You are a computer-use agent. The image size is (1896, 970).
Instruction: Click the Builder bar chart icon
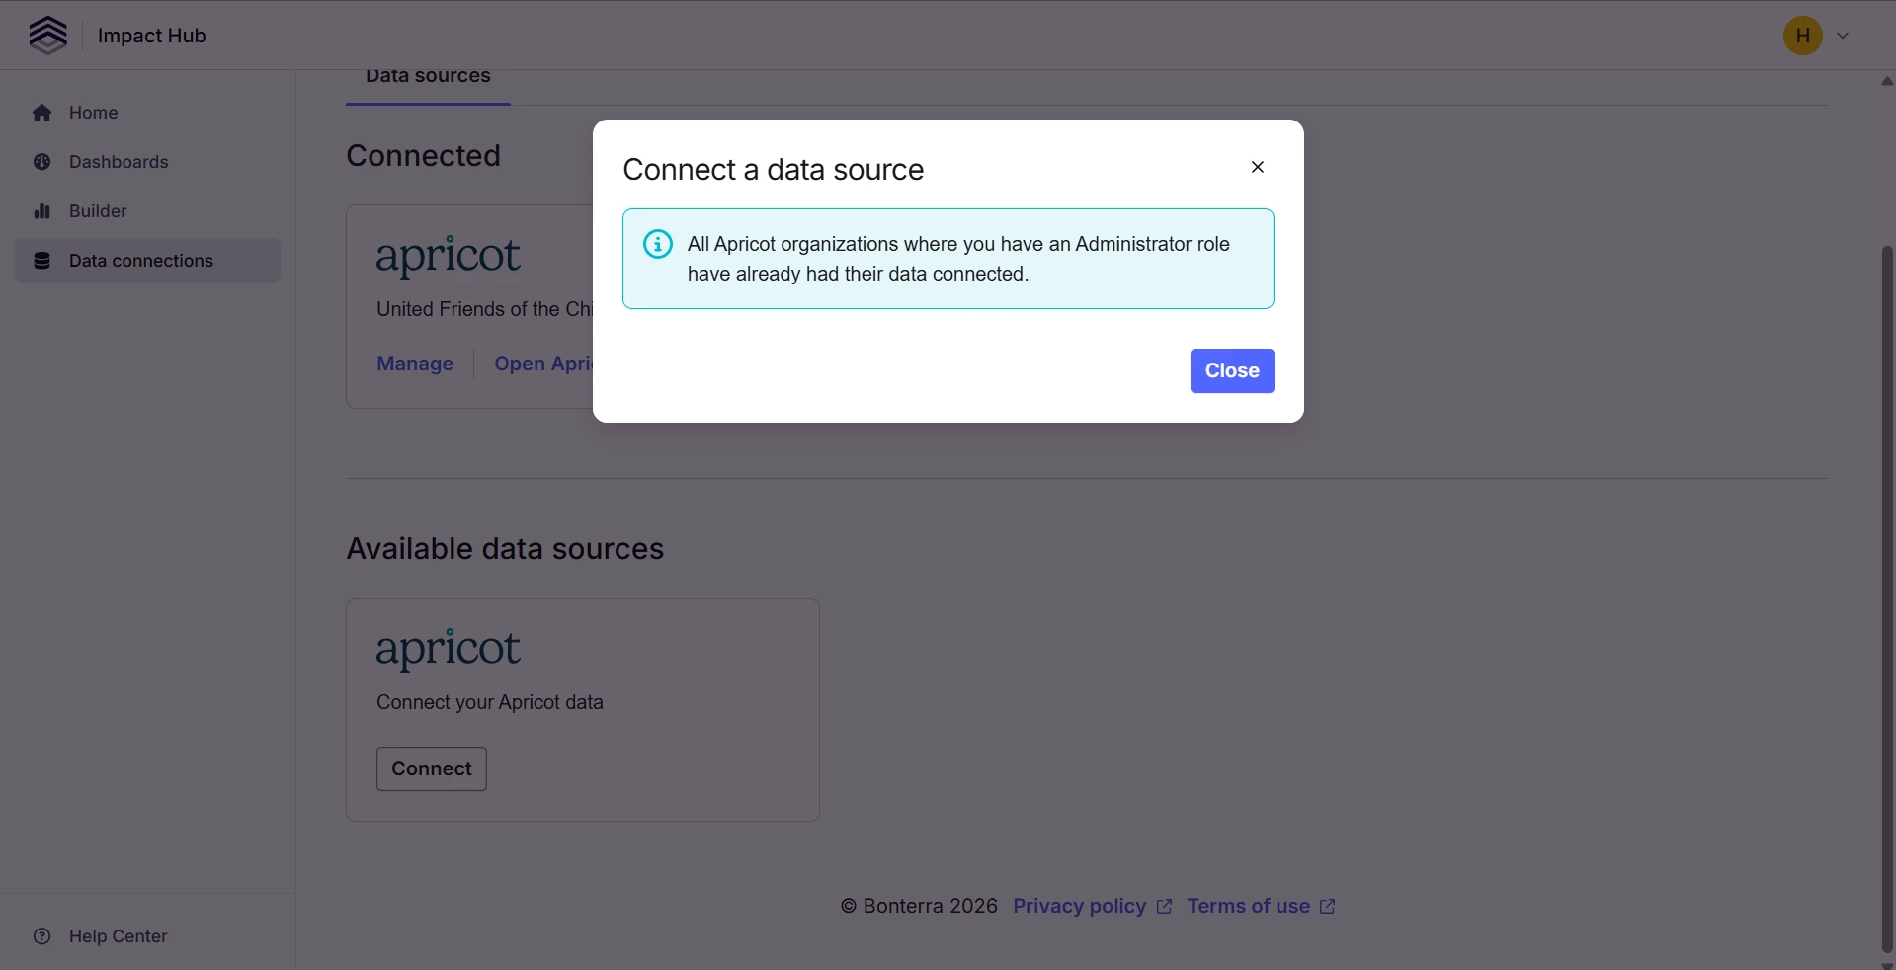[x=41, y=211]
